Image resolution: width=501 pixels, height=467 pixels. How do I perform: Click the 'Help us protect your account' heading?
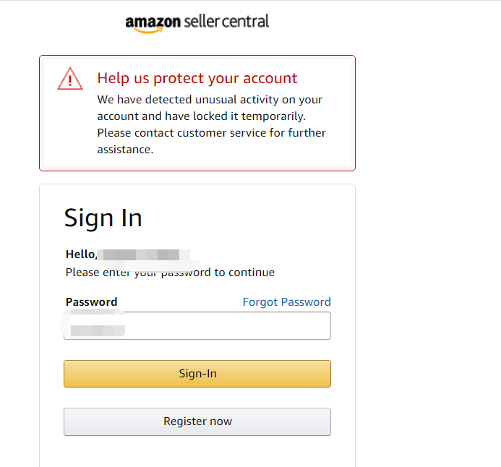(x=197, y=78)
